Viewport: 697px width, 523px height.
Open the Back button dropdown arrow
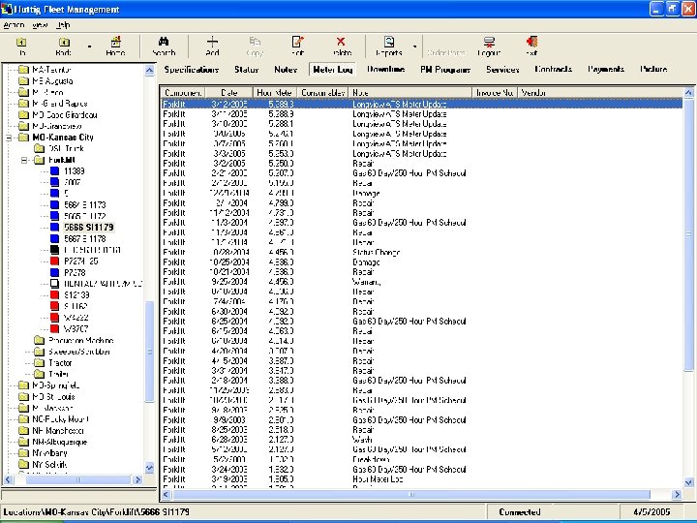tap(89, 46)
